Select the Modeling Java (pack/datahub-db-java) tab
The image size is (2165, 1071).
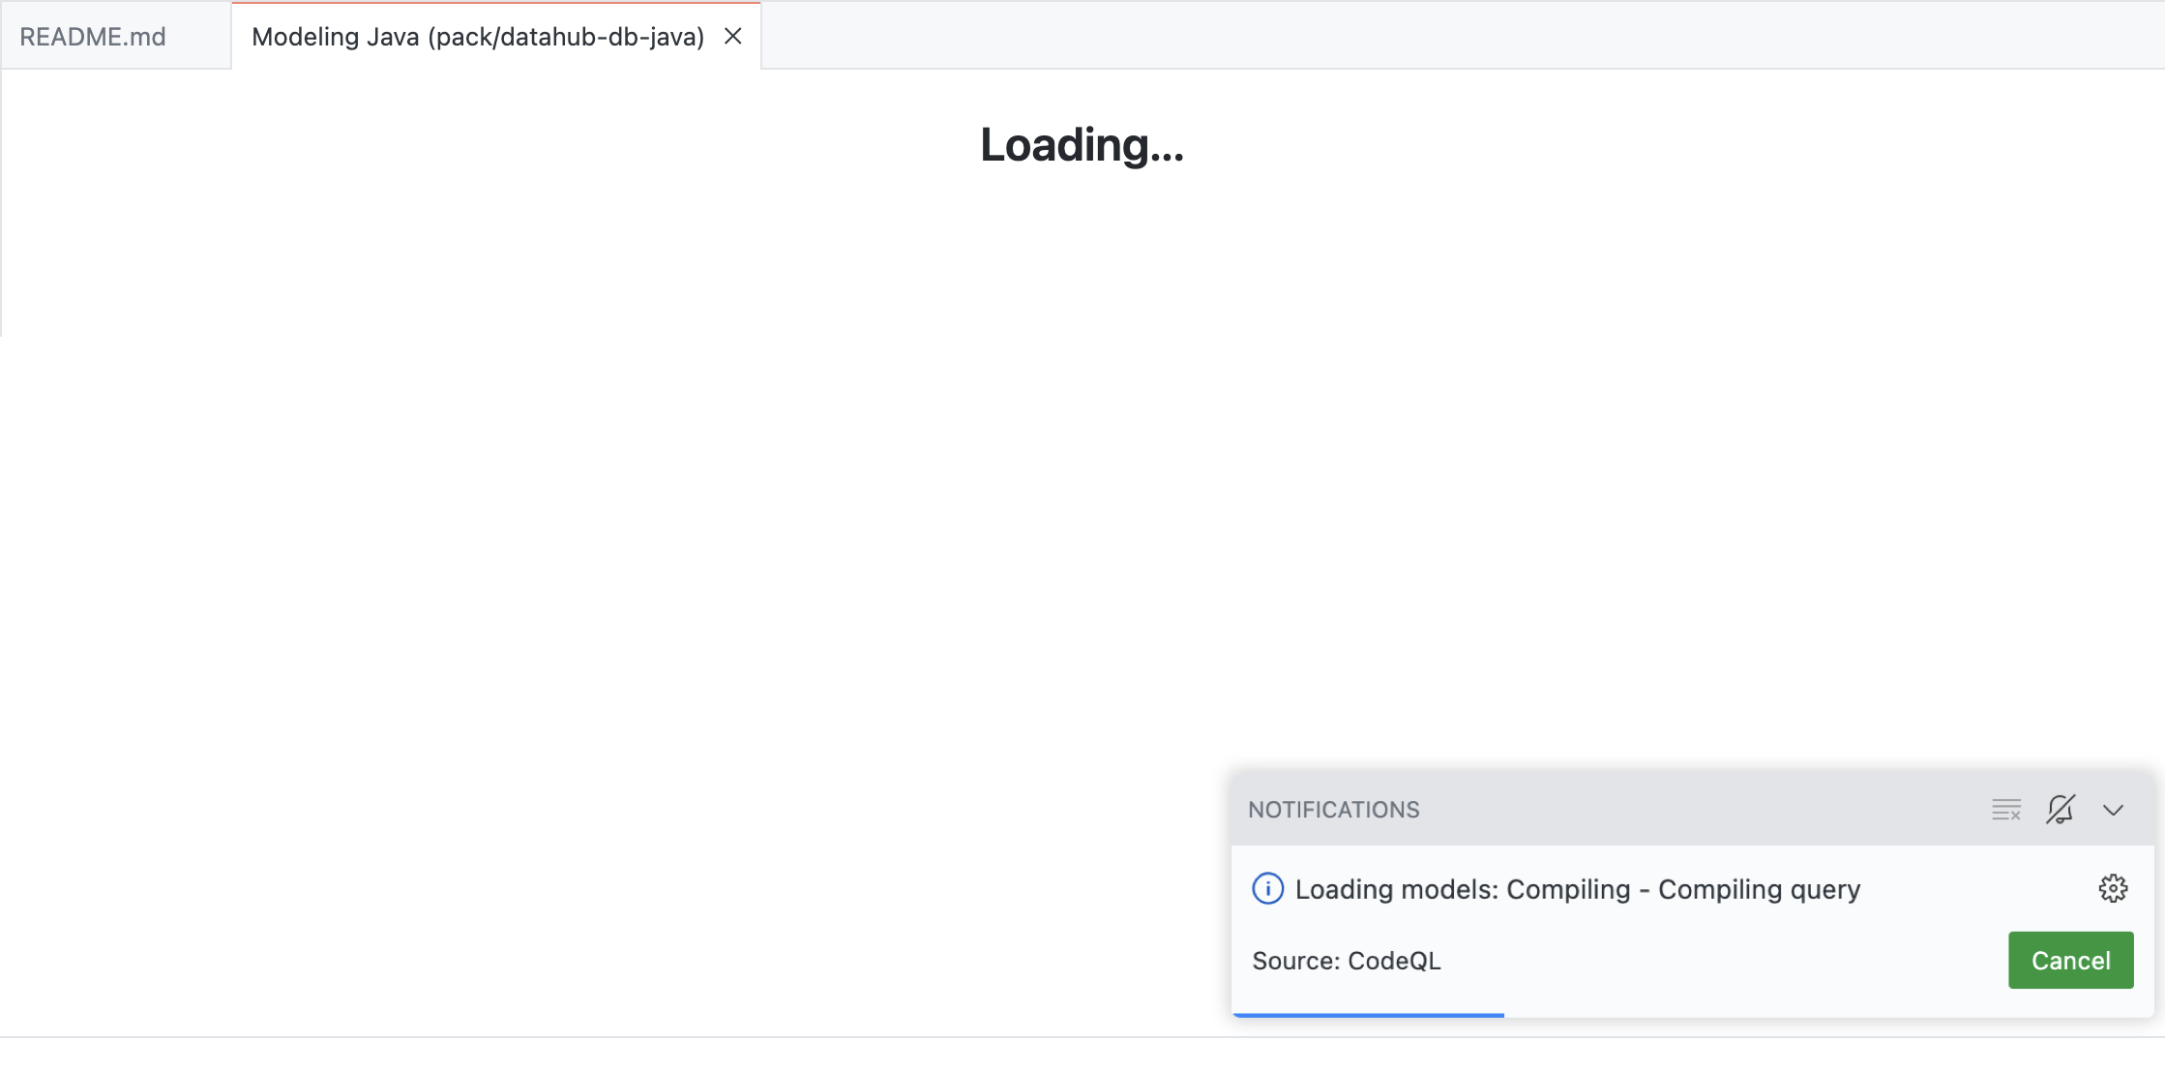coord(477,37)
